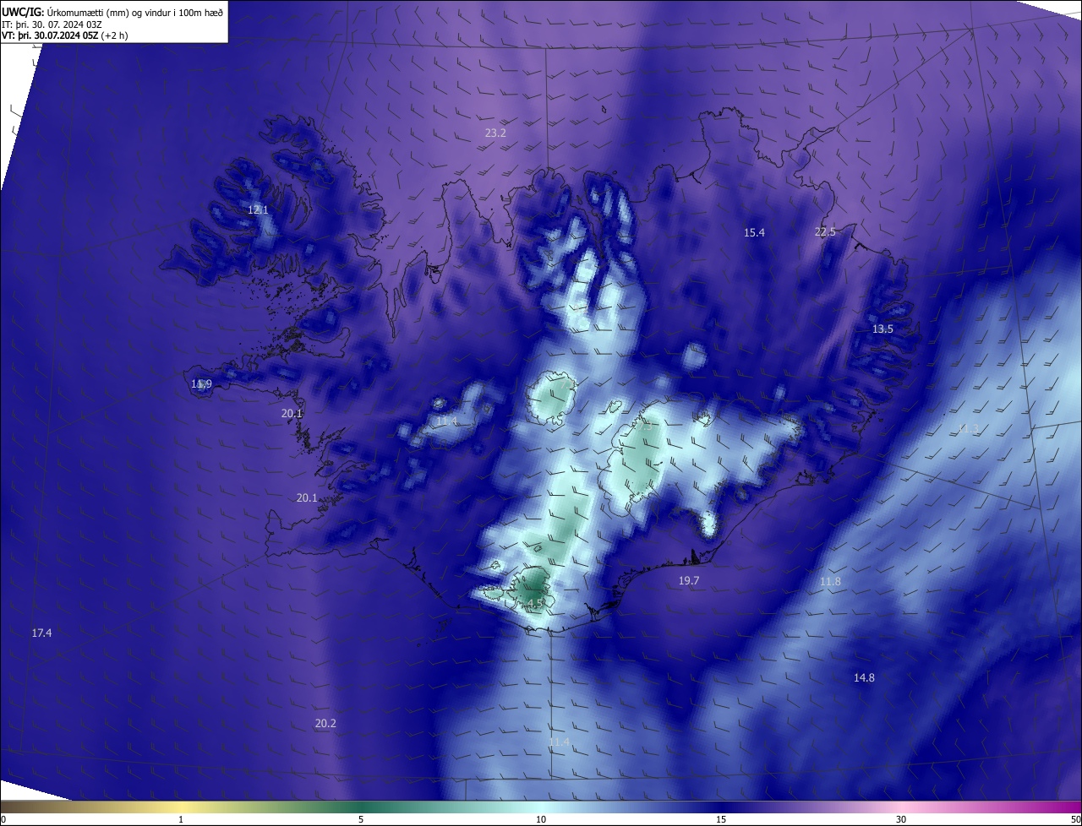1082x826 pixels.
Task: Click the color scale tick label 5
Action: pyautogui.click(x=361, y=819)
